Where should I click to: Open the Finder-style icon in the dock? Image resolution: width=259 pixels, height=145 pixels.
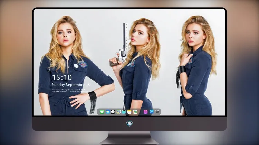click(118, 112)
